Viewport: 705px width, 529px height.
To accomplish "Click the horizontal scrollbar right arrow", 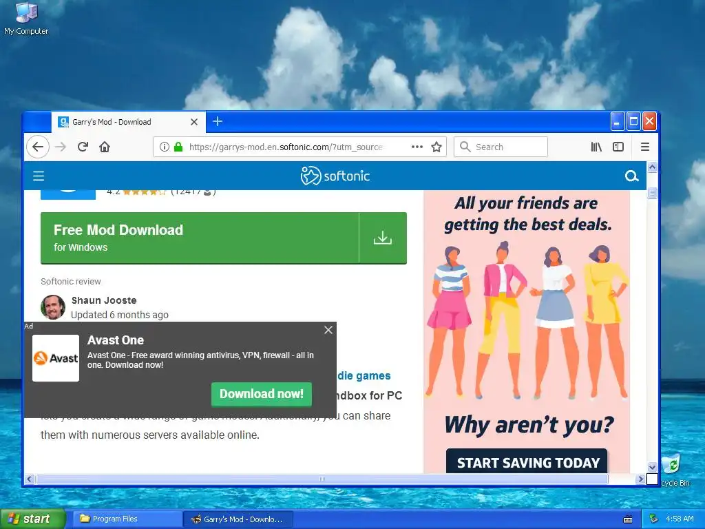I will coord(641,479).
